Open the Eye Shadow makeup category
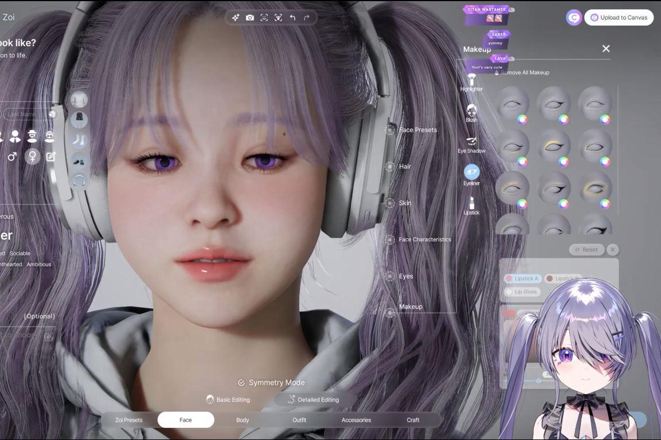 [471, 144]
